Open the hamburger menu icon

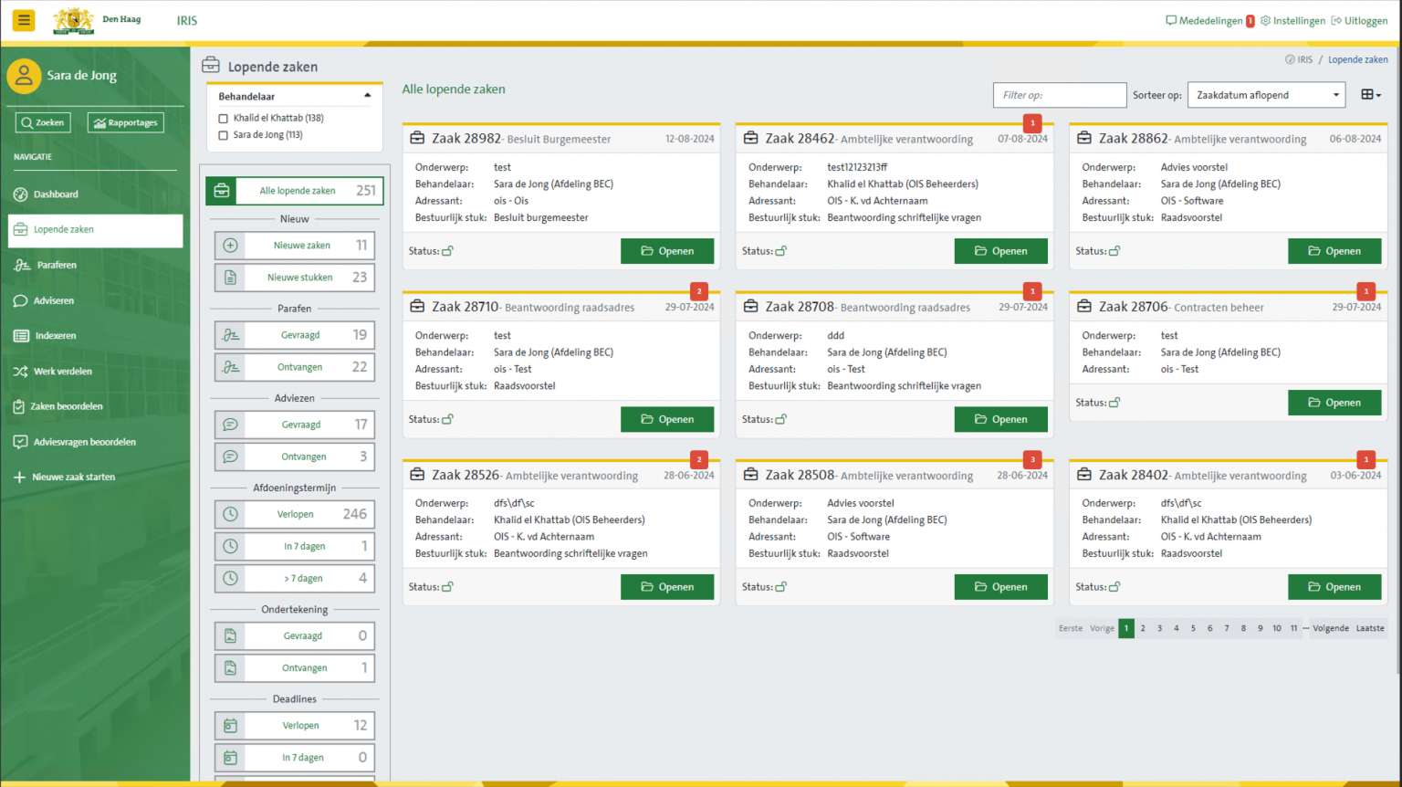coord(24,20)
